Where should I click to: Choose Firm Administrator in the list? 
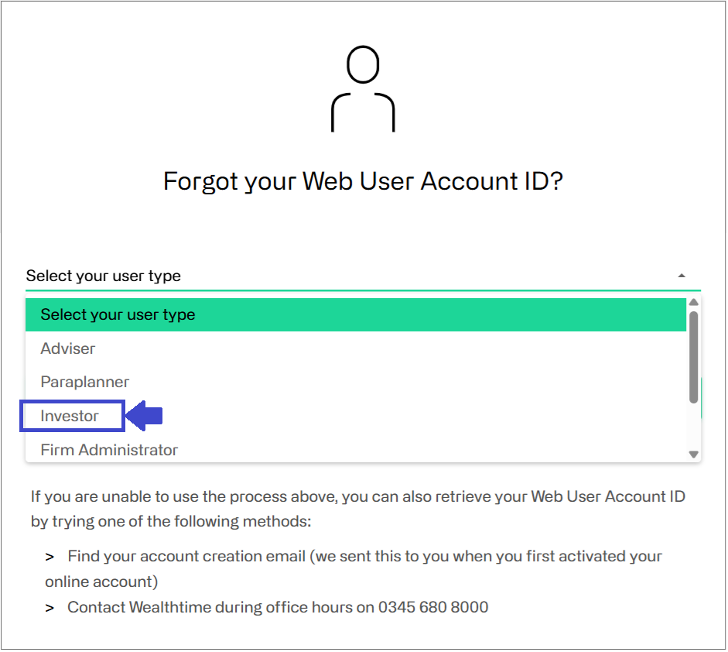click(x=356, y=449)
